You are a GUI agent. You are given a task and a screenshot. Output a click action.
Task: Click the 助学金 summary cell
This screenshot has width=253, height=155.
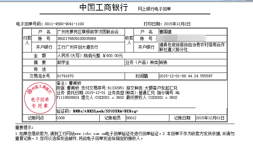click(x=91, y=62)
